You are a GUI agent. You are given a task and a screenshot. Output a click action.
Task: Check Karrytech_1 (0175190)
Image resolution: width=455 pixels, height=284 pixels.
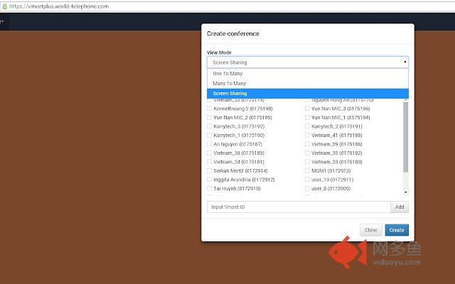click(x=209, y=135)
